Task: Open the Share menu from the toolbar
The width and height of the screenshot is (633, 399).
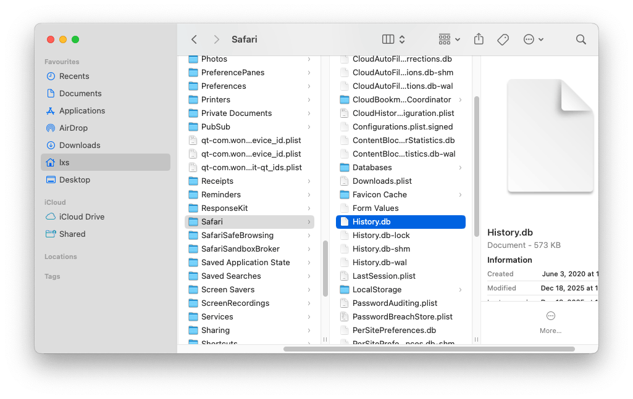Action: (x=479, y=39)
